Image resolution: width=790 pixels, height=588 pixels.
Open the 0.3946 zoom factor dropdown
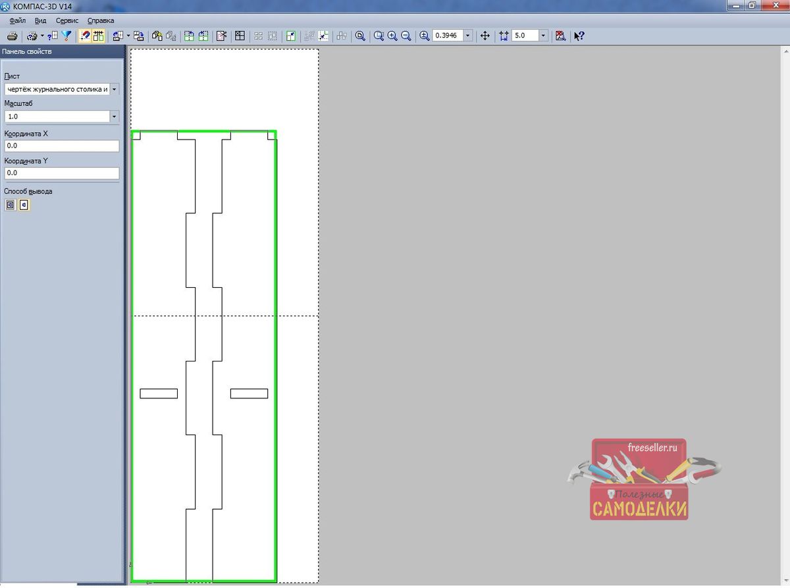[x=467, y=36]
